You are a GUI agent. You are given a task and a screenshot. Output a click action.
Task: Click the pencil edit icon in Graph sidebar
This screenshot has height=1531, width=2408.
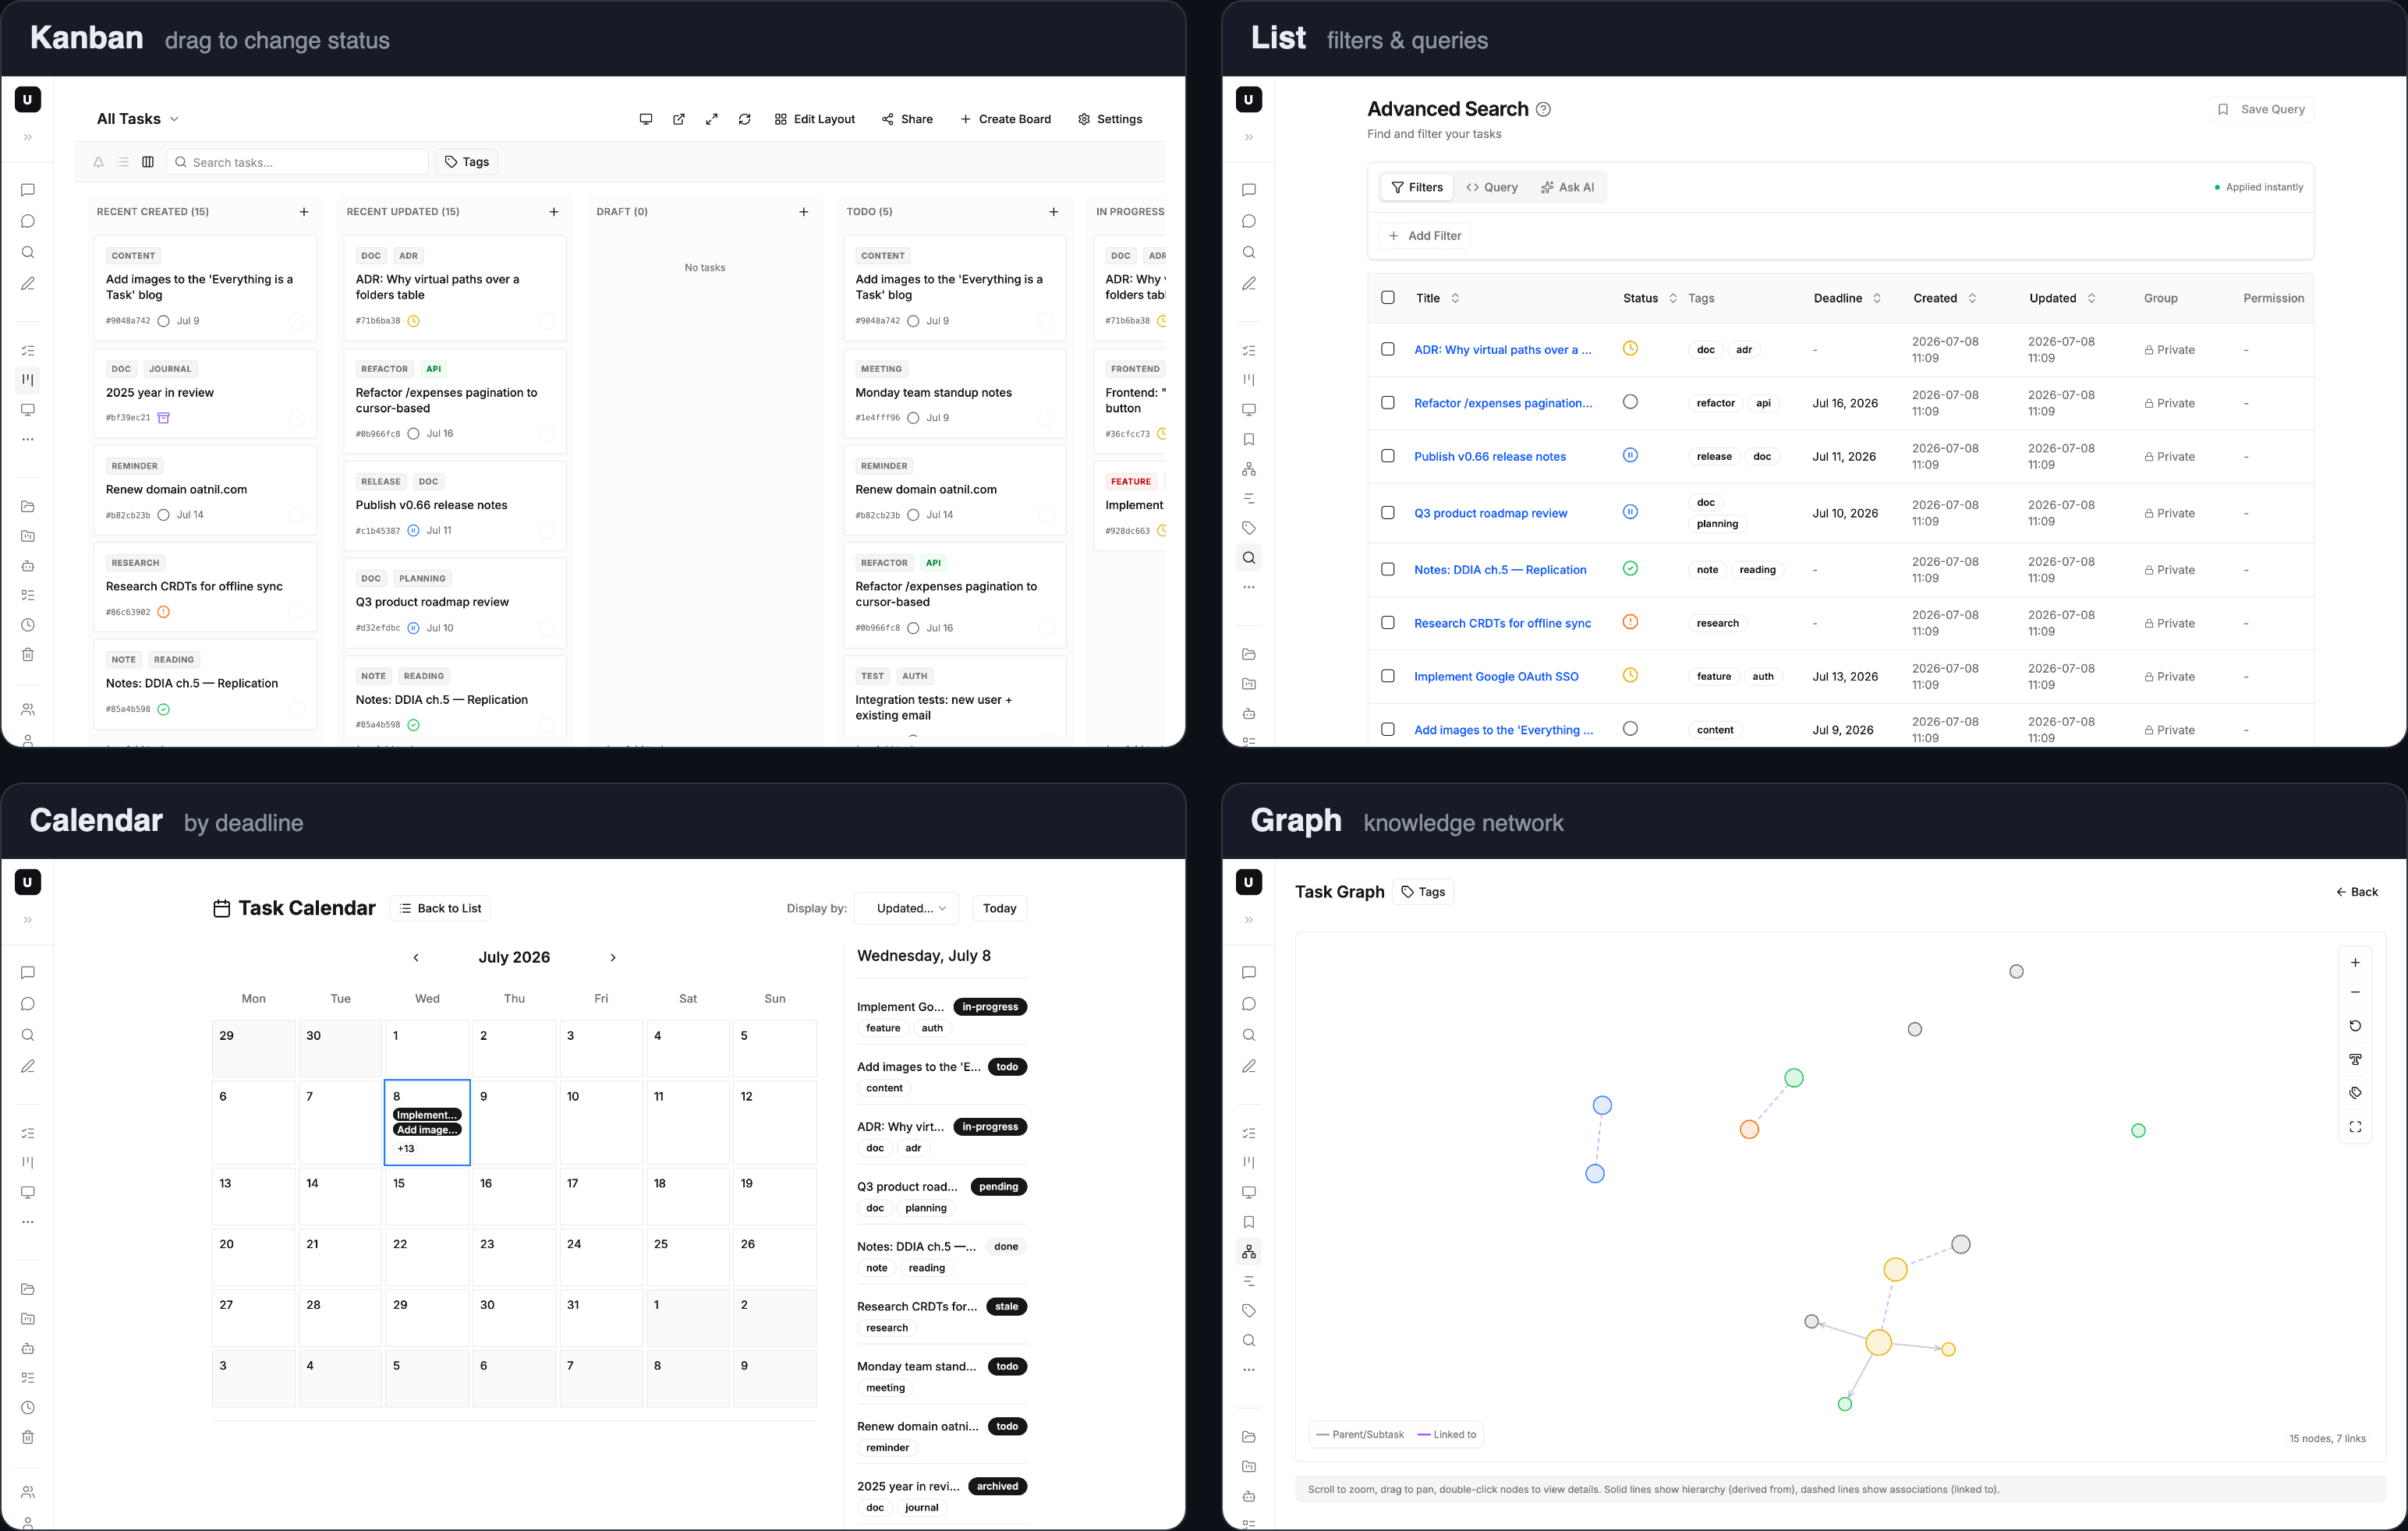click(1249, 1066)
